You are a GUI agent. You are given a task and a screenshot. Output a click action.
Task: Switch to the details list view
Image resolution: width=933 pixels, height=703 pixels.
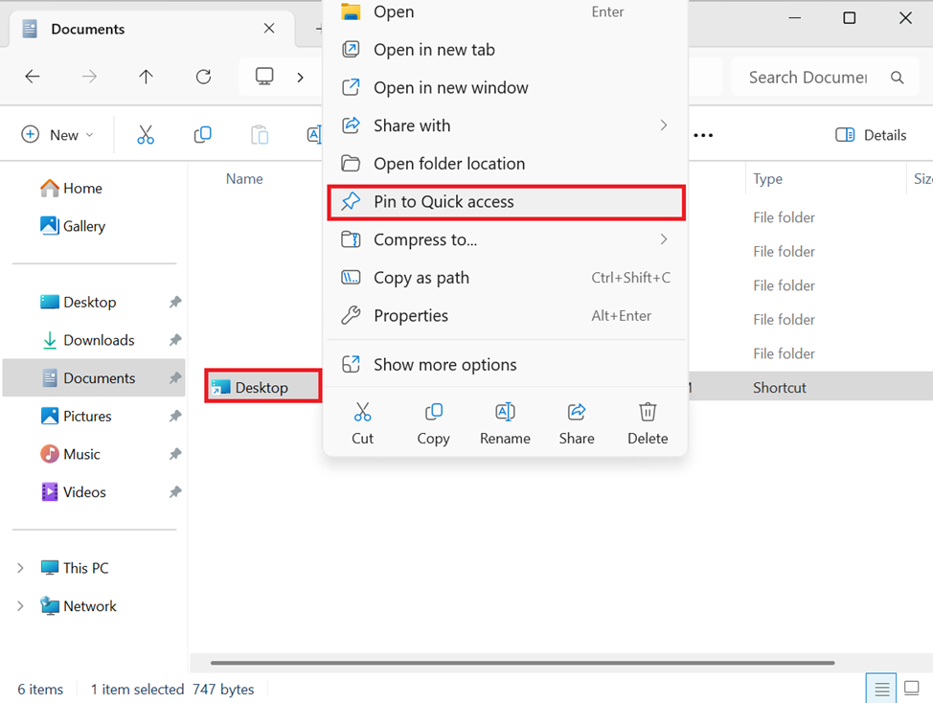pyautogui.click(x=881, y=689)
